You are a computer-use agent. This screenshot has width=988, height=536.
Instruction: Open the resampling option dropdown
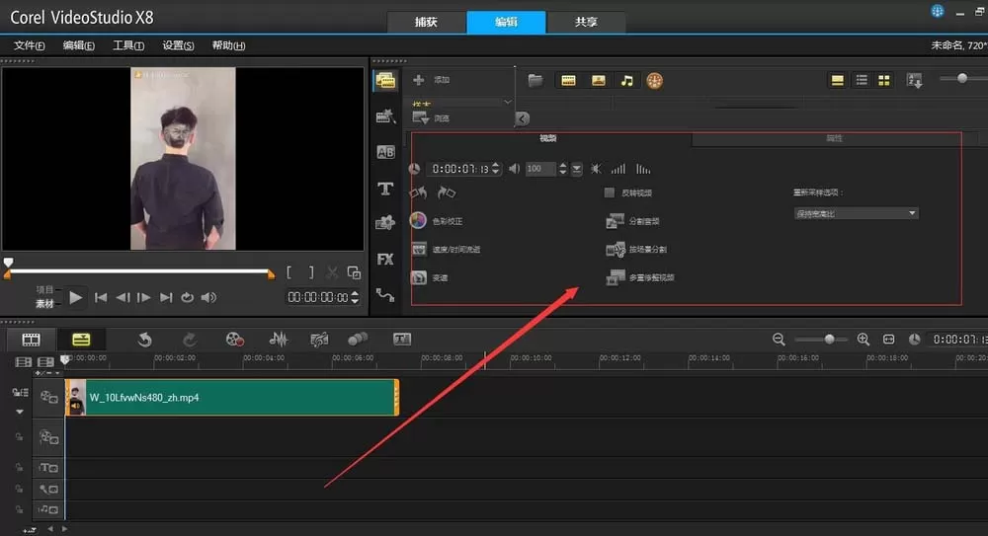855,213
